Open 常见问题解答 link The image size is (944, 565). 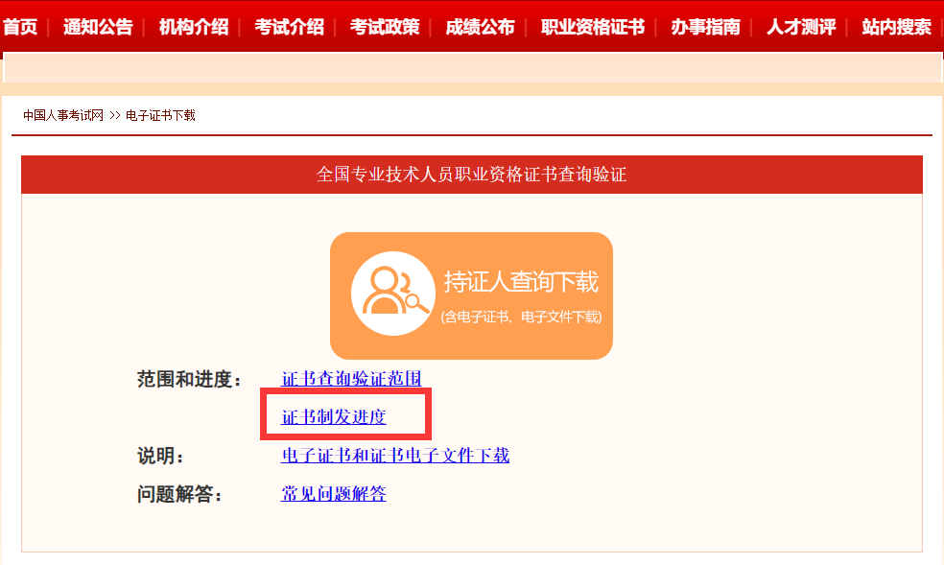coord(334,494)
